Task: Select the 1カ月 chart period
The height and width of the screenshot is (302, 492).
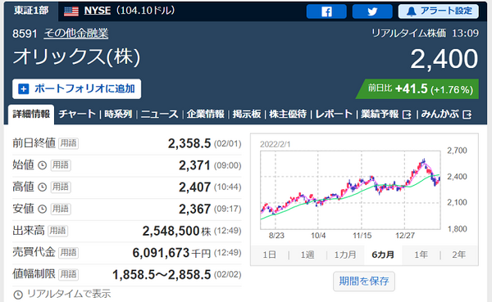Action: pyautogui.click(x=345, y=255)
